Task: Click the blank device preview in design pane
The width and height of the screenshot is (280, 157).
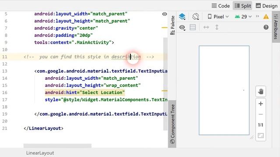Action: [224, 90]
